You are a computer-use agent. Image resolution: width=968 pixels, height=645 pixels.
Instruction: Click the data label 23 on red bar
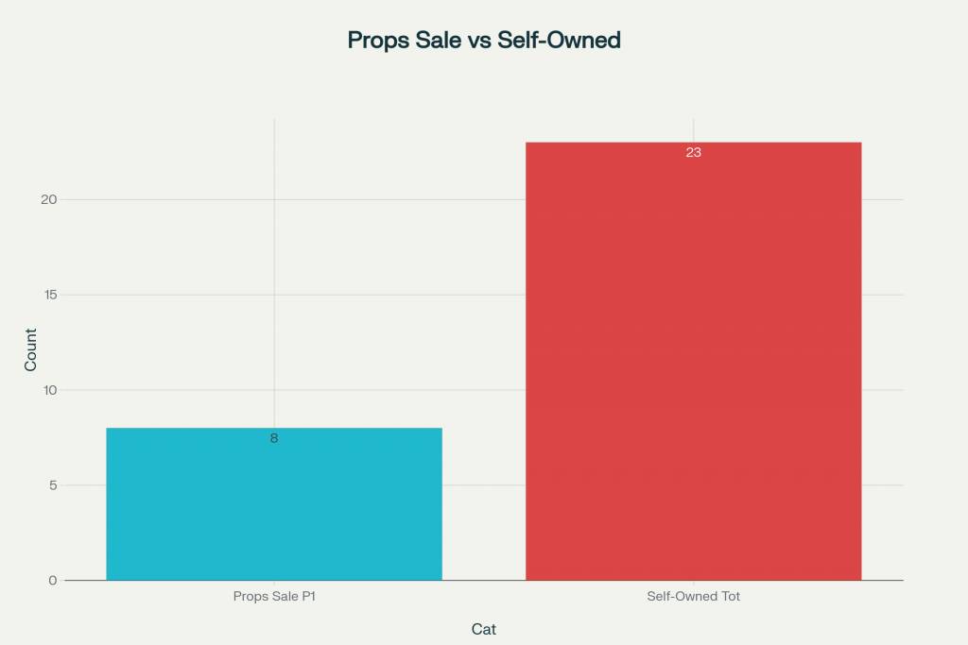coord(693,152)
